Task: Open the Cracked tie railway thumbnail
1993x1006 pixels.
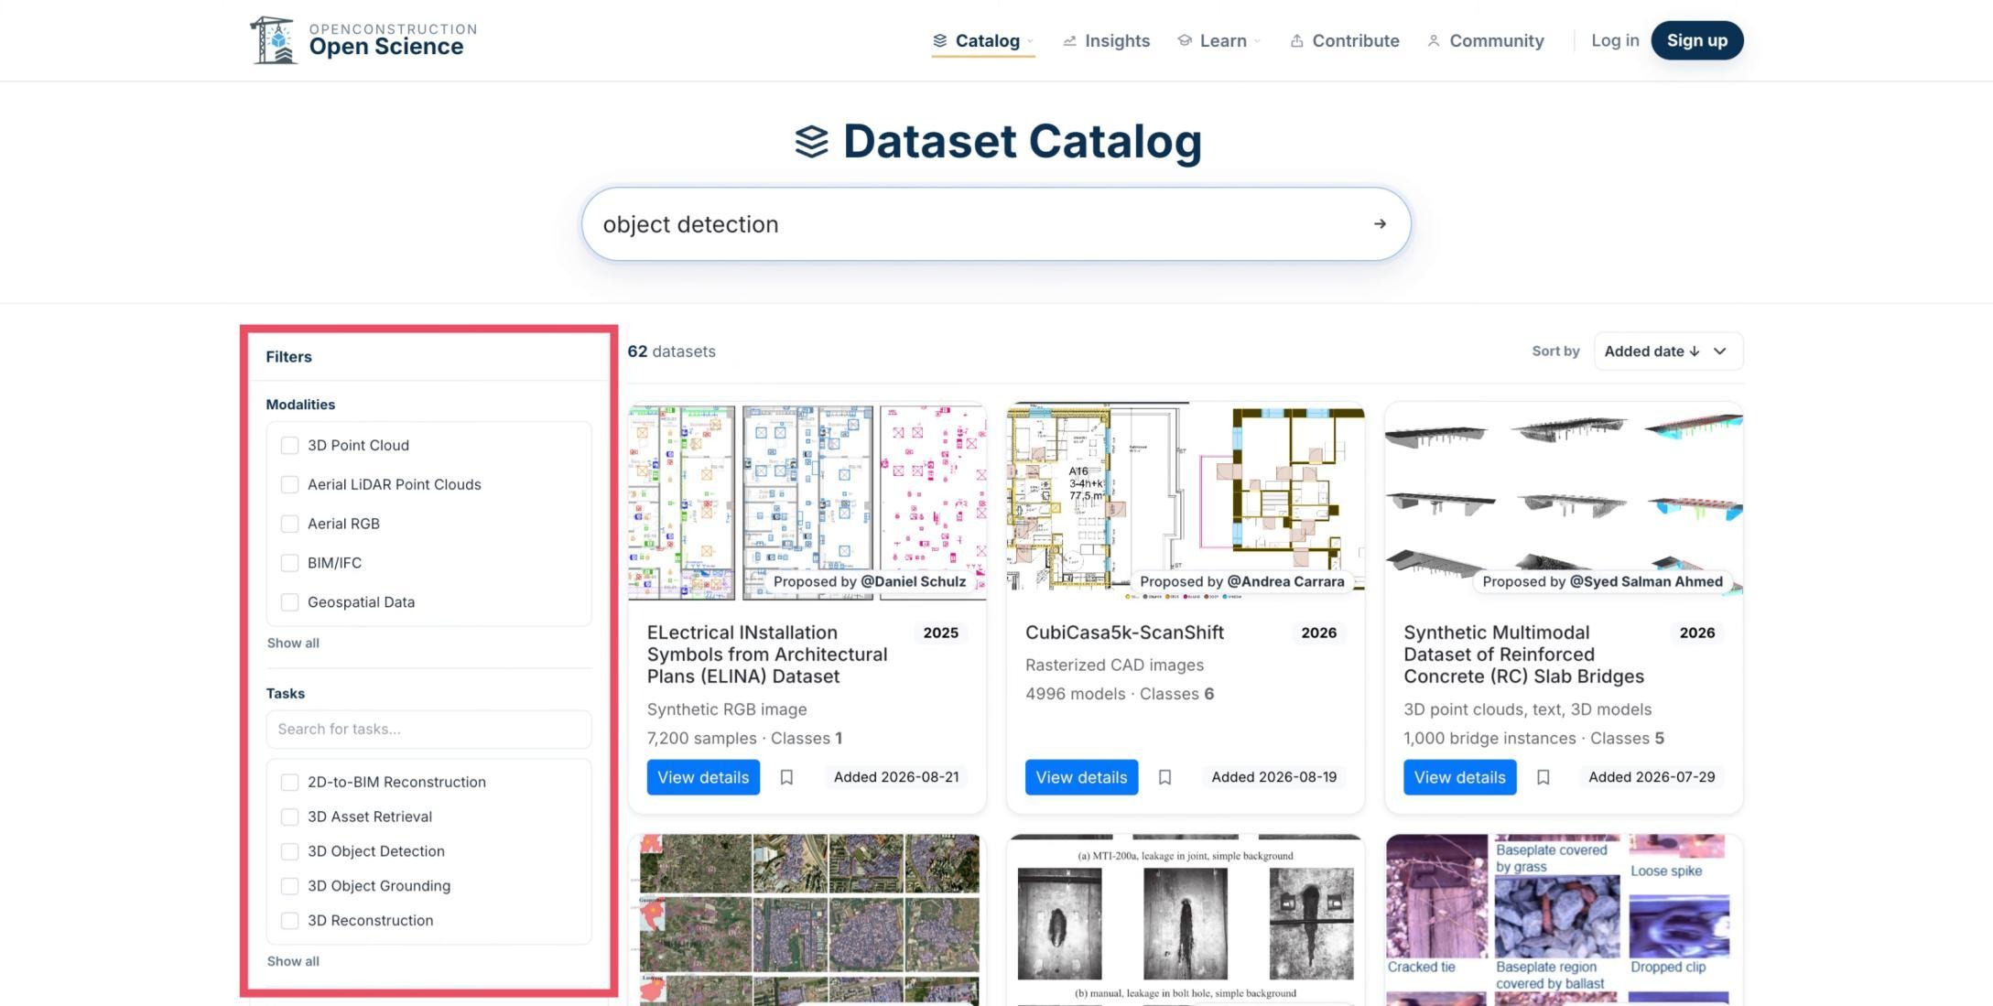Action: (x=1564, y=919)
